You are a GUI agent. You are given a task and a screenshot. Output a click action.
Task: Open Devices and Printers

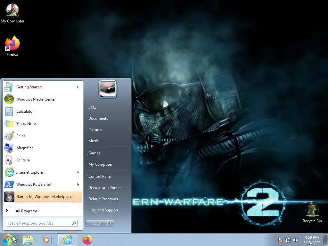[x=105, y=188]
